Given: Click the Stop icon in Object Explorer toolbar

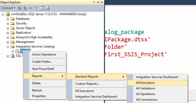Looking at the screenshot, I should pos(30,8).
